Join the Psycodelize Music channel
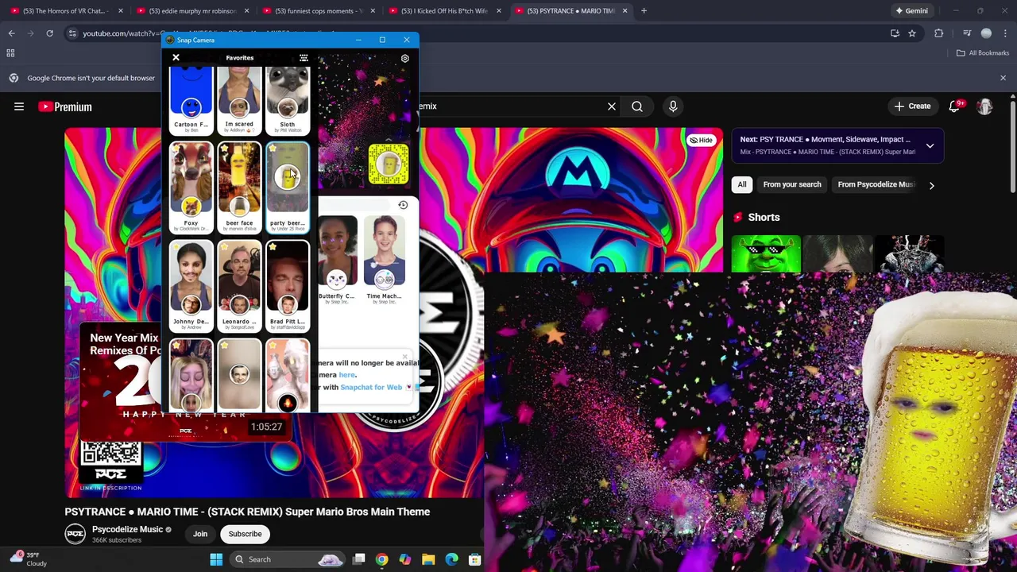The width and height of the screenshot is (1017, 572). click(x=200, y=534)
